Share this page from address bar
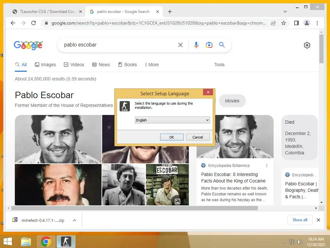The height and width of the screenshot is (248, 330). [273, 23]
